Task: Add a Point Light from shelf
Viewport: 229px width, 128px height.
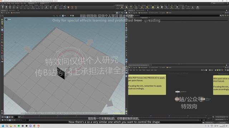Action: (122, 7)
